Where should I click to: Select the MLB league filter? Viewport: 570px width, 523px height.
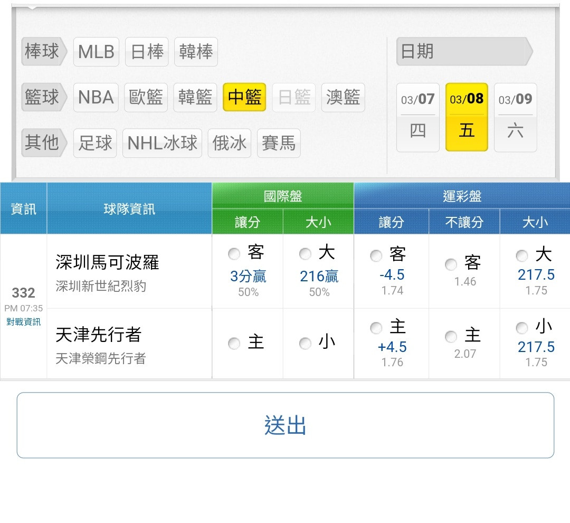(x=96, y=52)
